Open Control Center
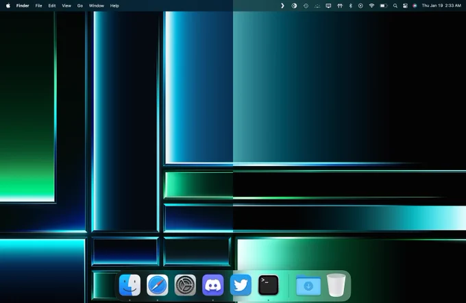The image size is (466, 303). pos(405,5)
